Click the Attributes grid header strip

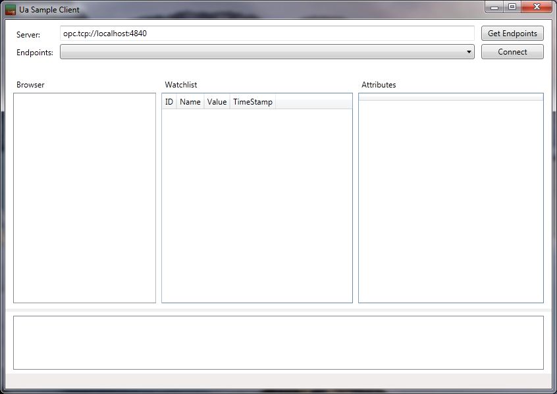point(450,97)
